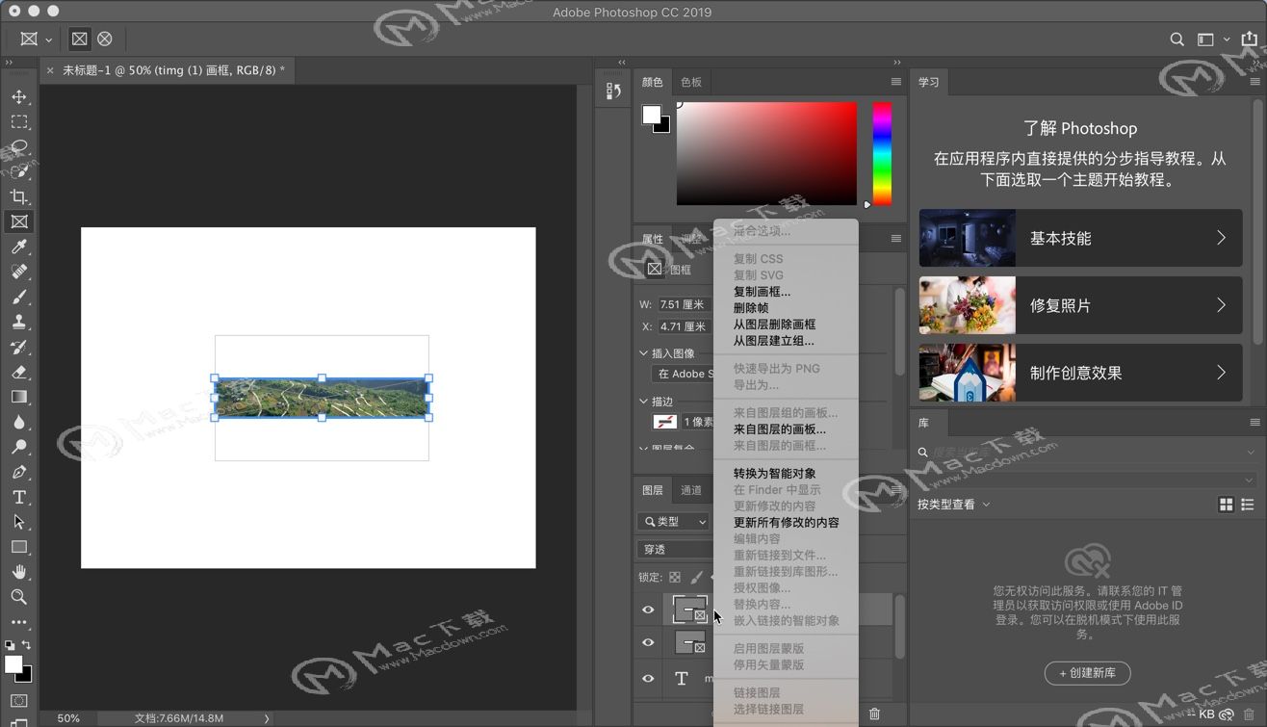Open the 修复照片 tutorial
1267x727 pixels.
point(1080,305)
